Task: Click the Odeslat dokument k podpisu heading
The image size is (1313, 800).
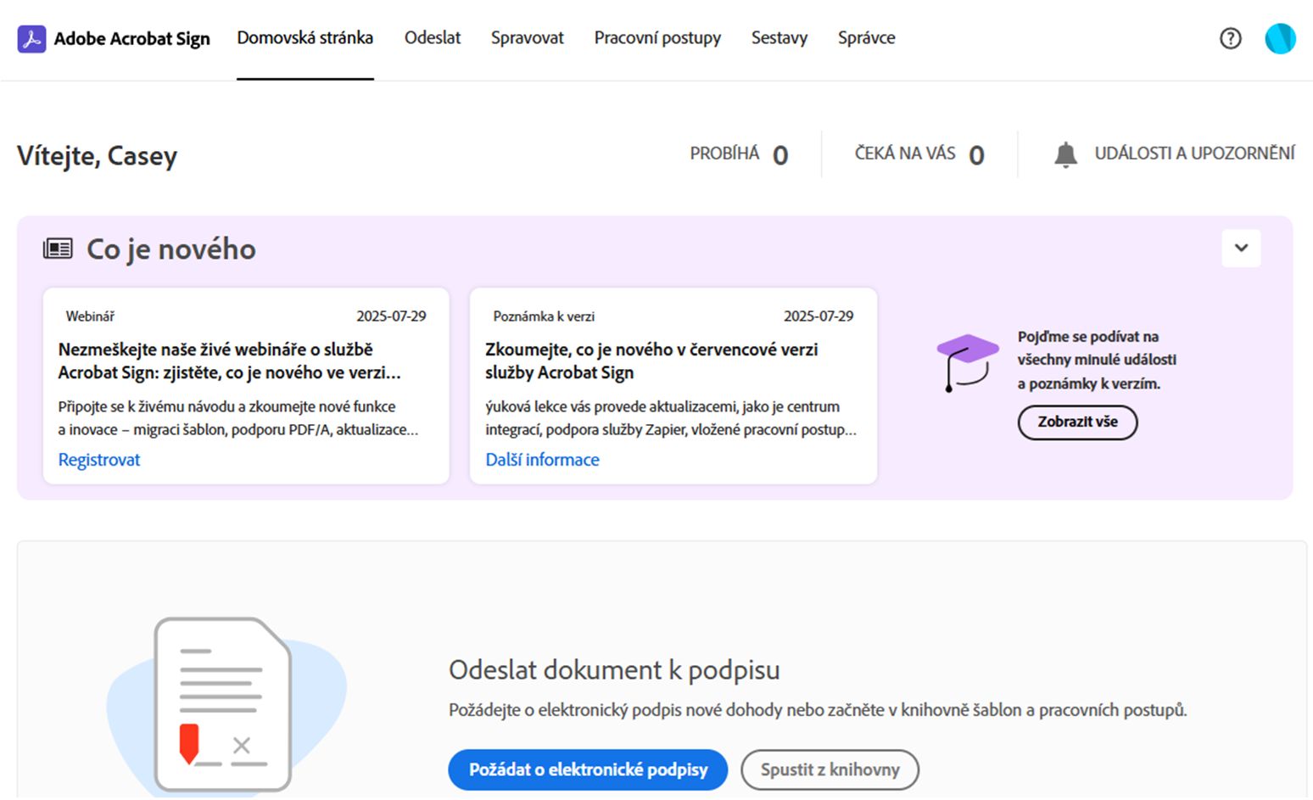Action: 614,670
